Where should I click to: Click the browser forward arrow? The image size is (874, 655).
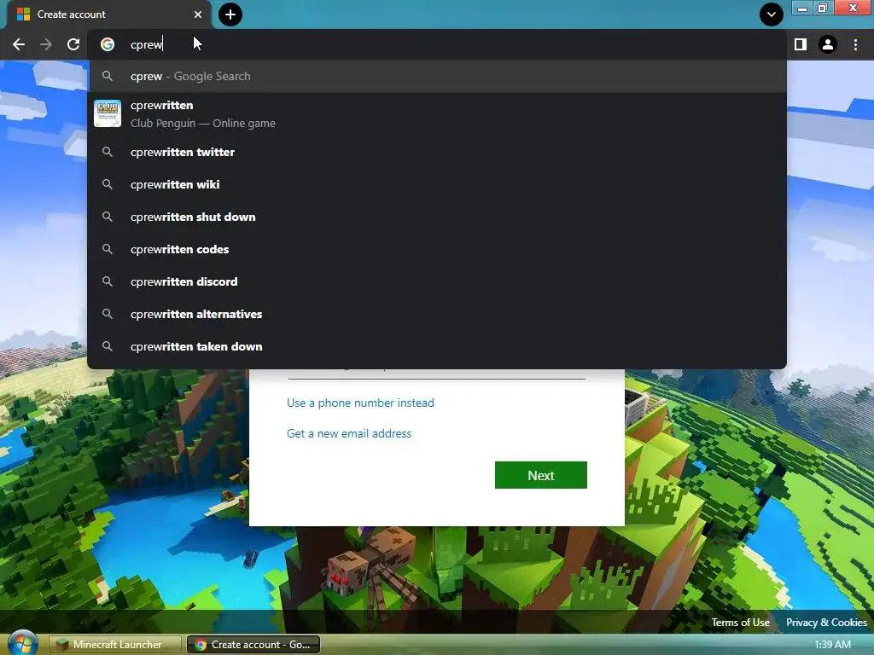46,44
